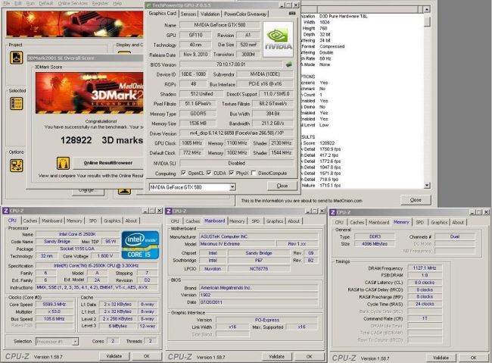Viewport: 492px width, 363px height.
Task: Click OK in Mainboard CPU-Z window
Action: (310, 357)
